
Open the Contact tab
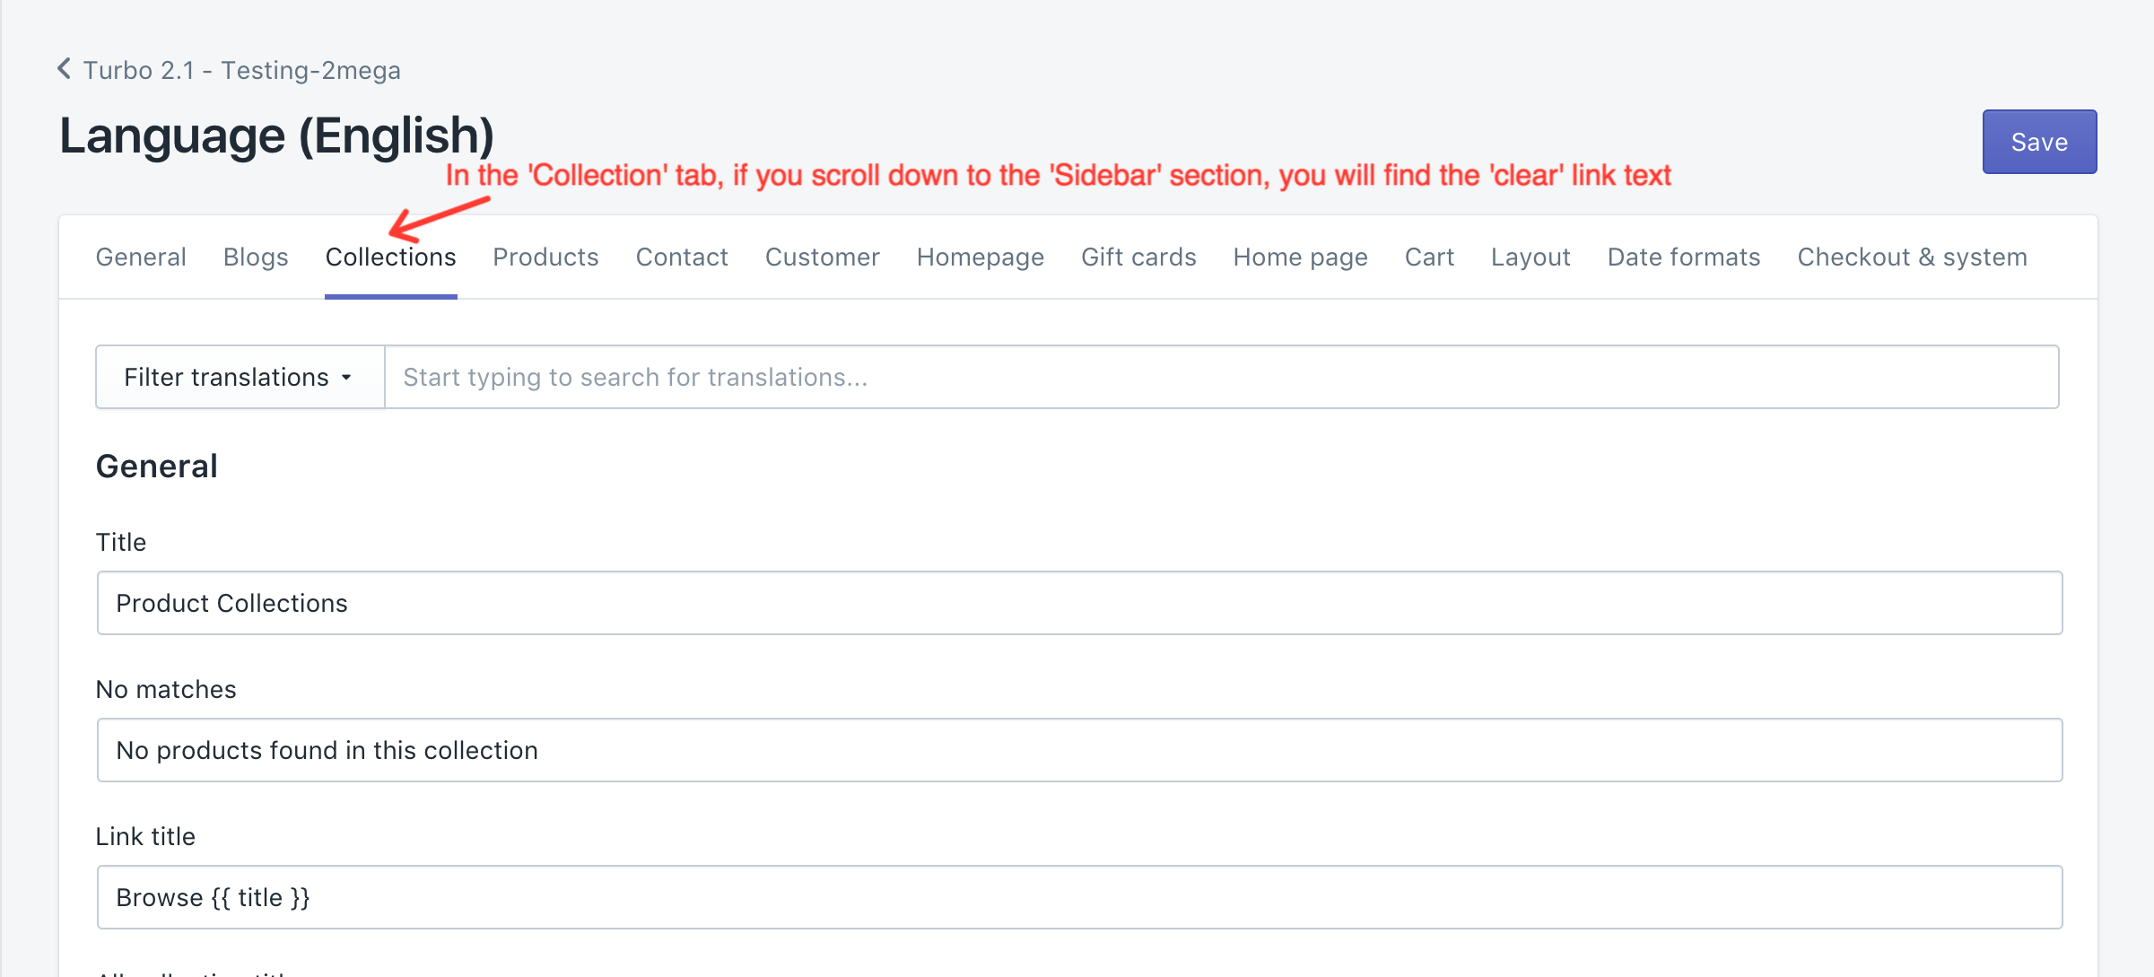click(682, 257)
